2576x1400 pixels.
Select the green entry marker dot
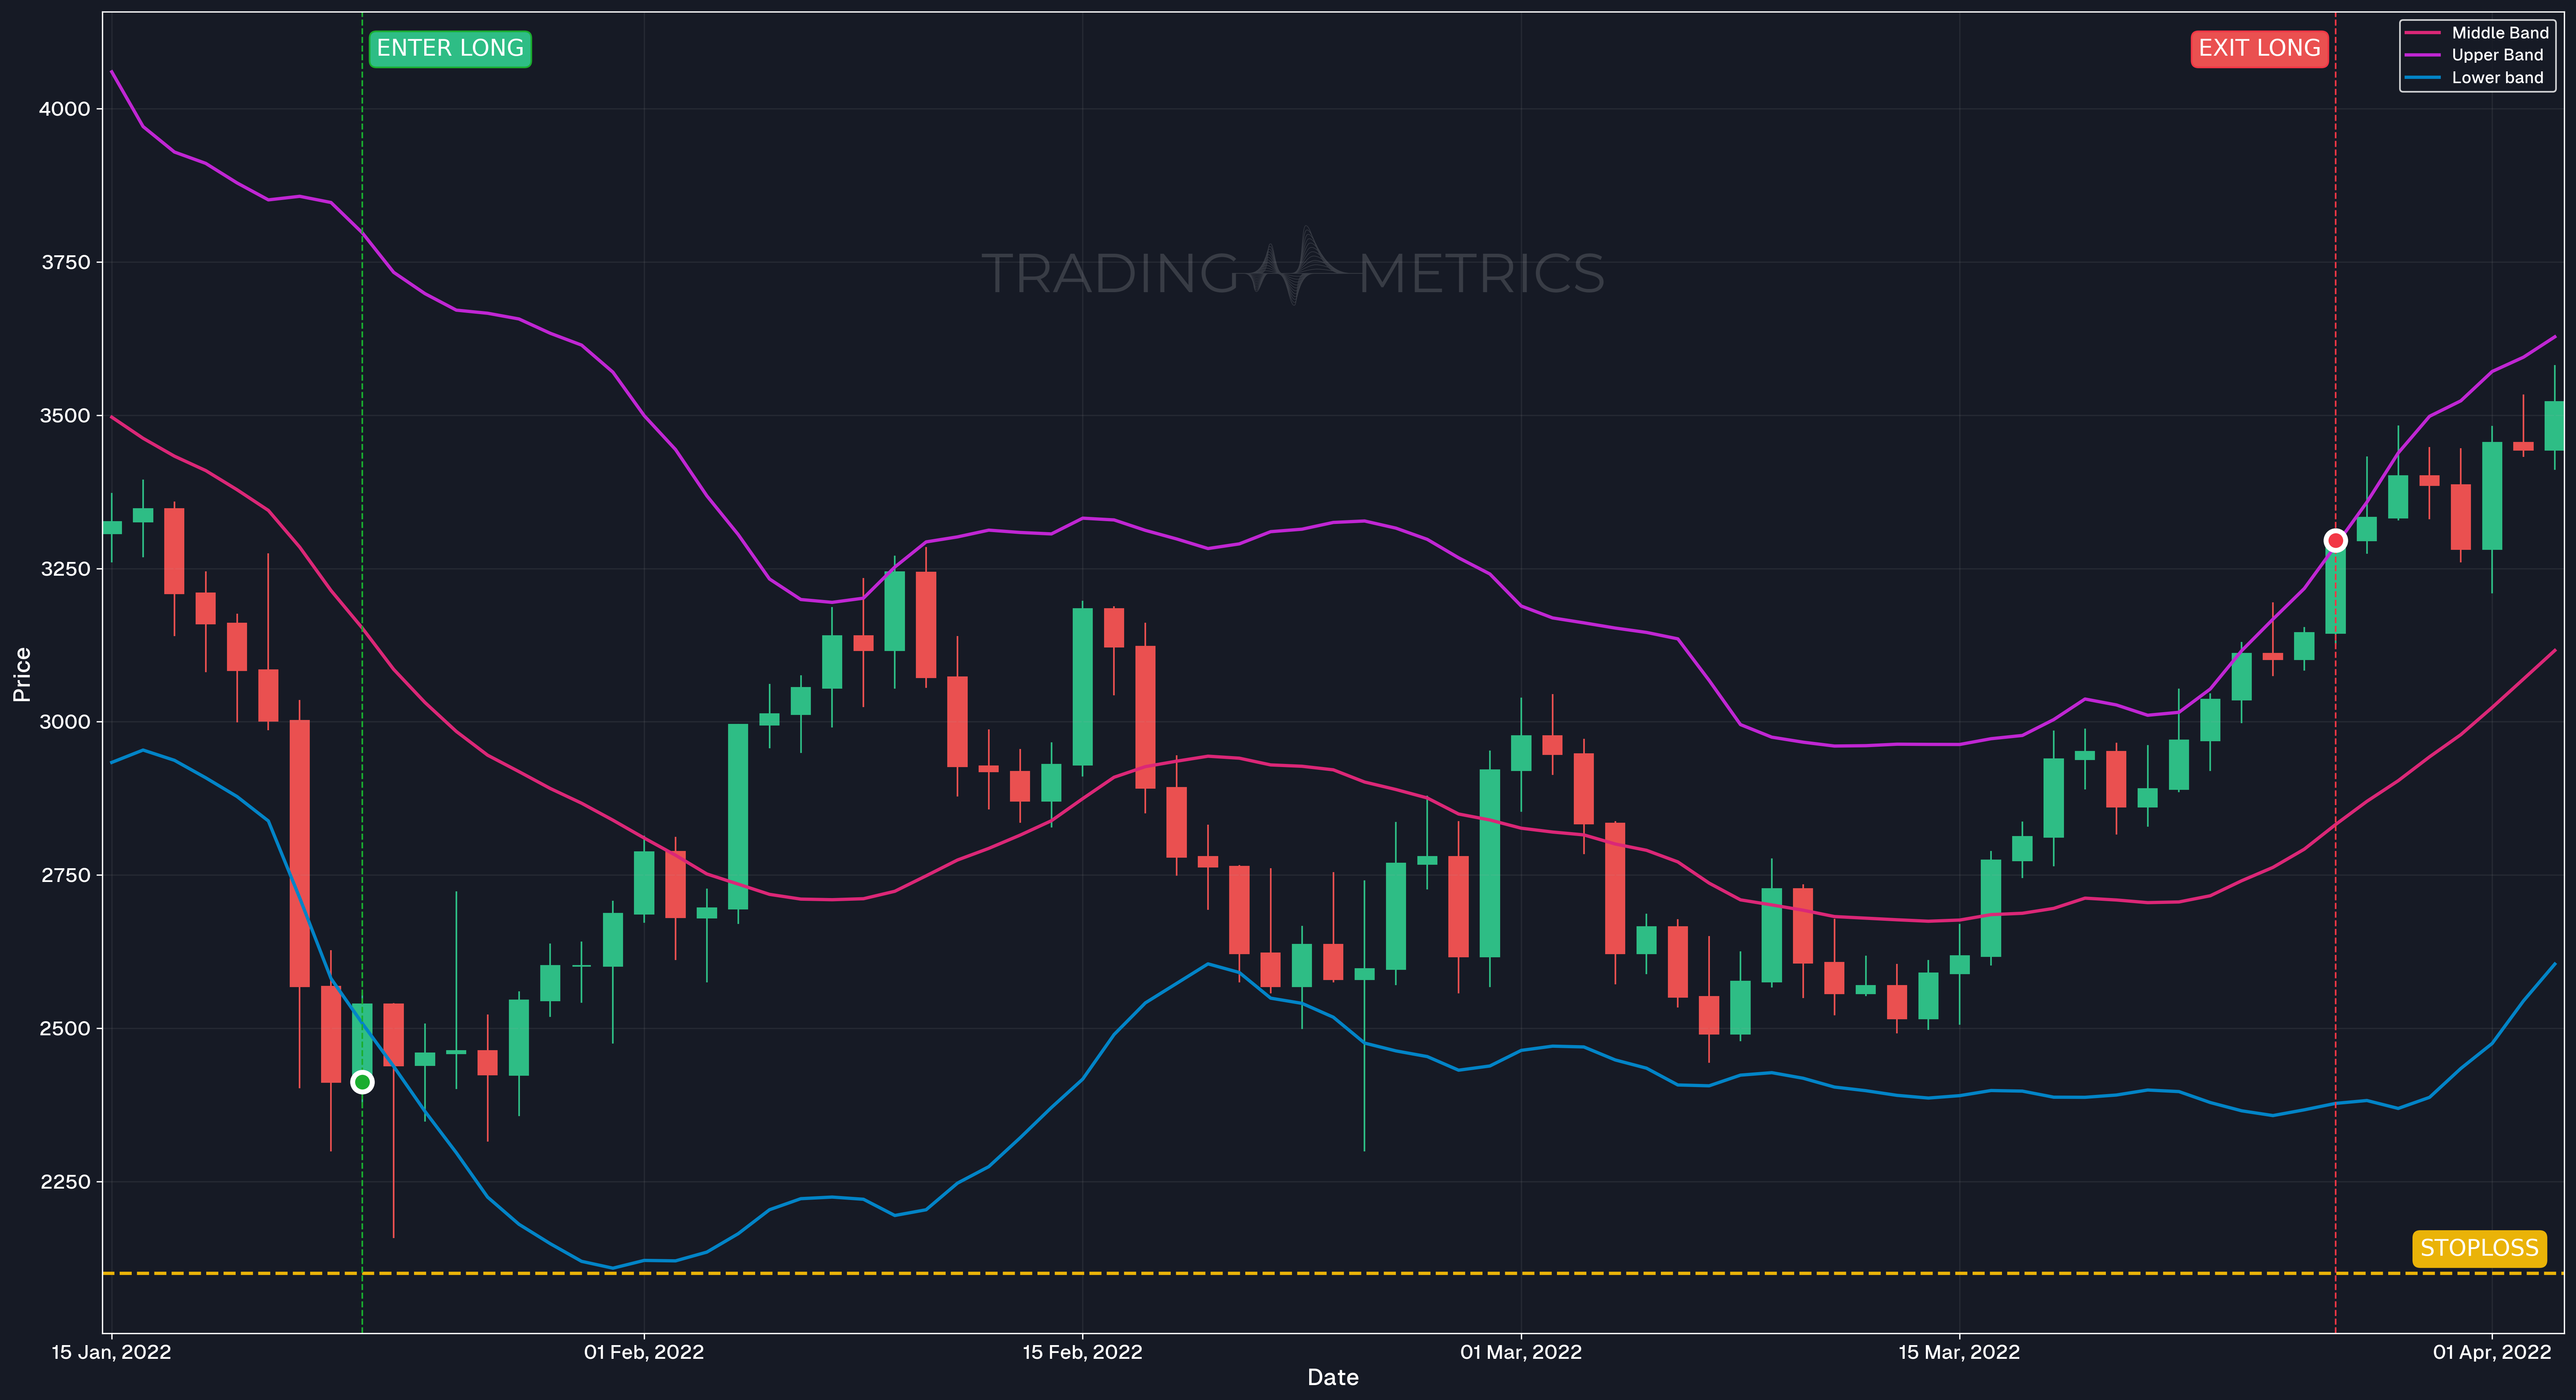pyautogui.click(x=362, y=1082)
